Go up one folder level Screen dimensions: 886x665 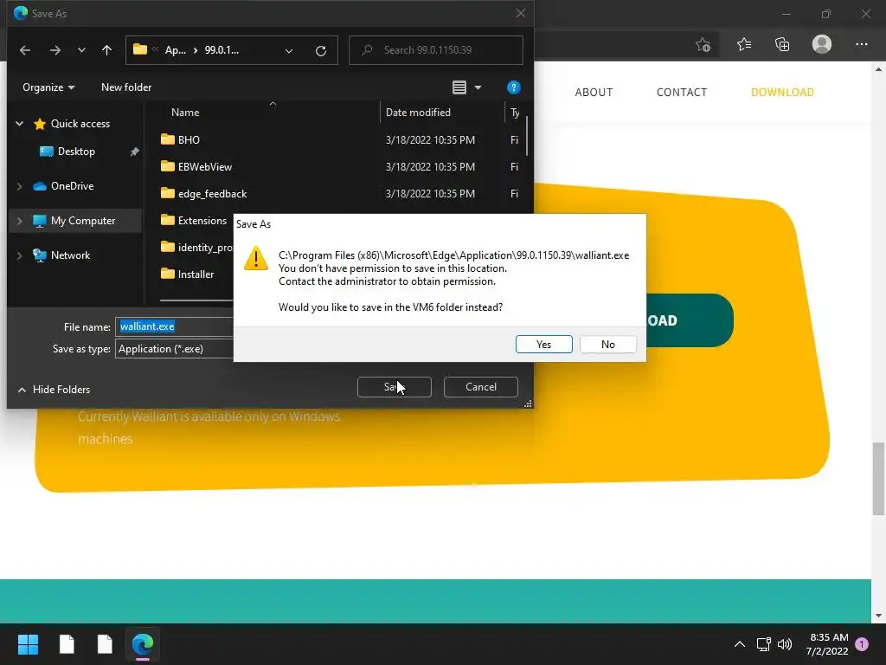click(106, 50)
